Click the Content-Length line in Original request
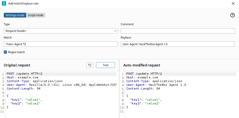This screenshot has height=118, width=239. coord(23,88)
